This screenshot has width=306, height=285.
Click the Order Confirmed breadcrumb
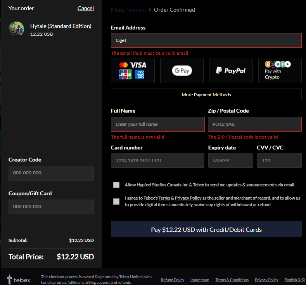[174, 10]
